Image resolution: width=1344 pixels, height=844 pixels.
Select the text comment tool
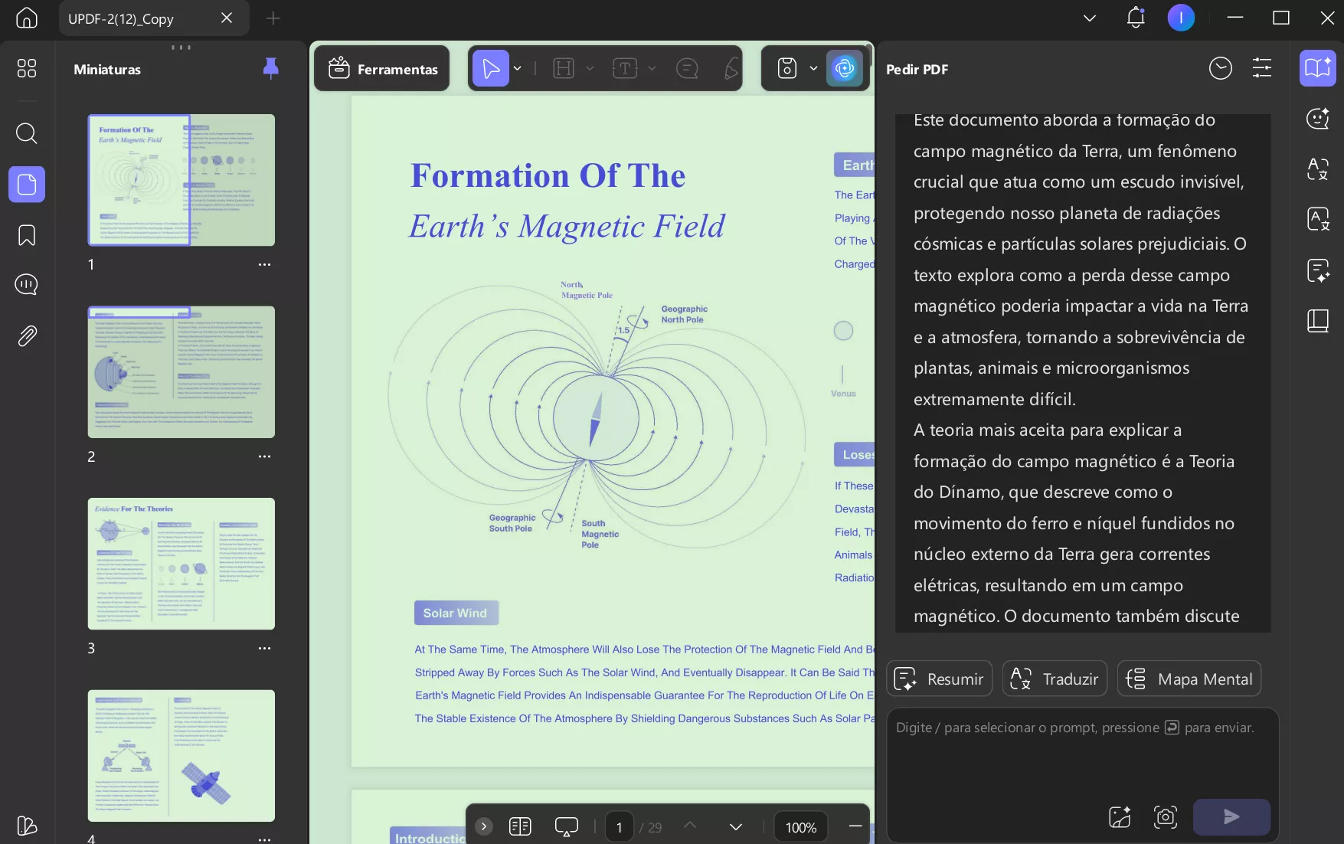[x=687, y=68]
